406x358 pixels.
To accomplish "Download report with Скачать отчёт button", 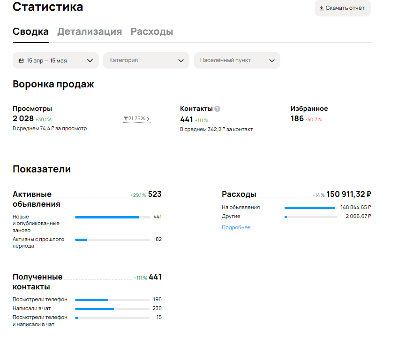I will (x=343, y=8).
